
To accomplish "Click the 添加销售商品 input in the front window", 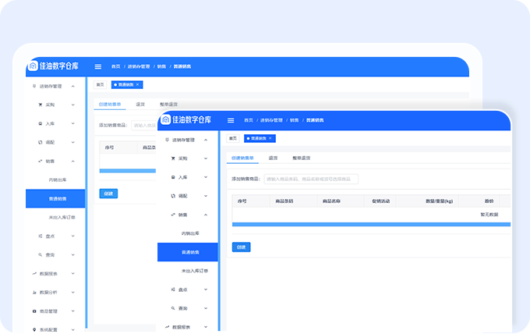I will [x=312, y=179].
